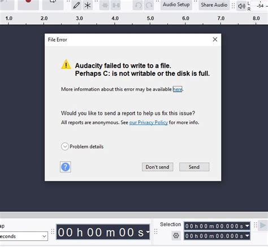This screenshot has height=247, width=268.
Task: Click the grabber handle left of time display
Action: (x=53, y=232)
